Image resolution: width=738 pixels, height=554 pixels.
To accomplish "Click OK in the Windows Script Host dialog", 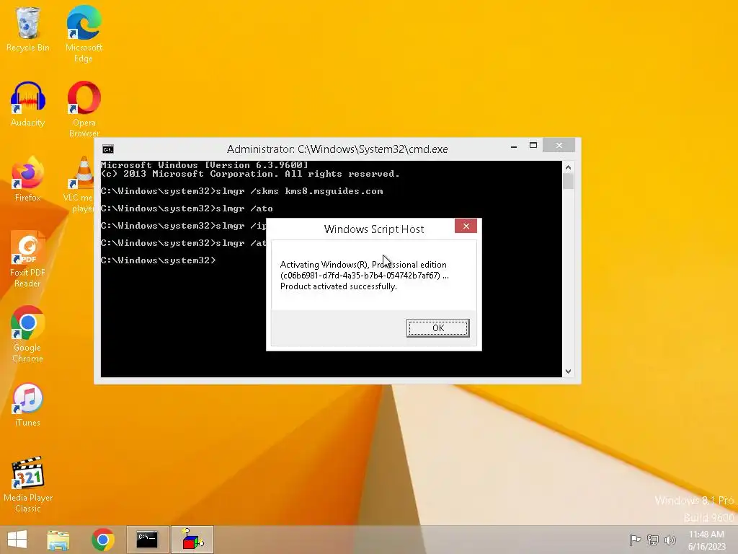I will click(x=437, y=328).
